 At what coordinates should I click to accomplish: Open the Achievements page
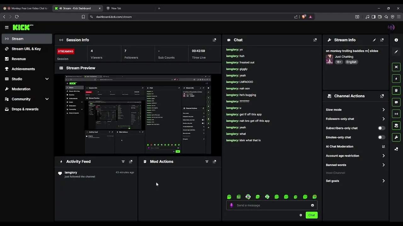27,69
